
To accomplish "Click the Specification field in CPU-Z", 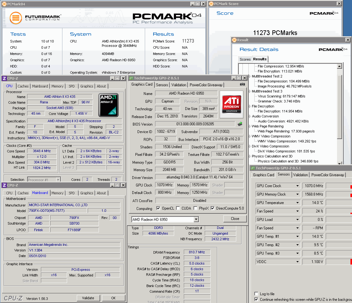I will click(x=74, y=121).
